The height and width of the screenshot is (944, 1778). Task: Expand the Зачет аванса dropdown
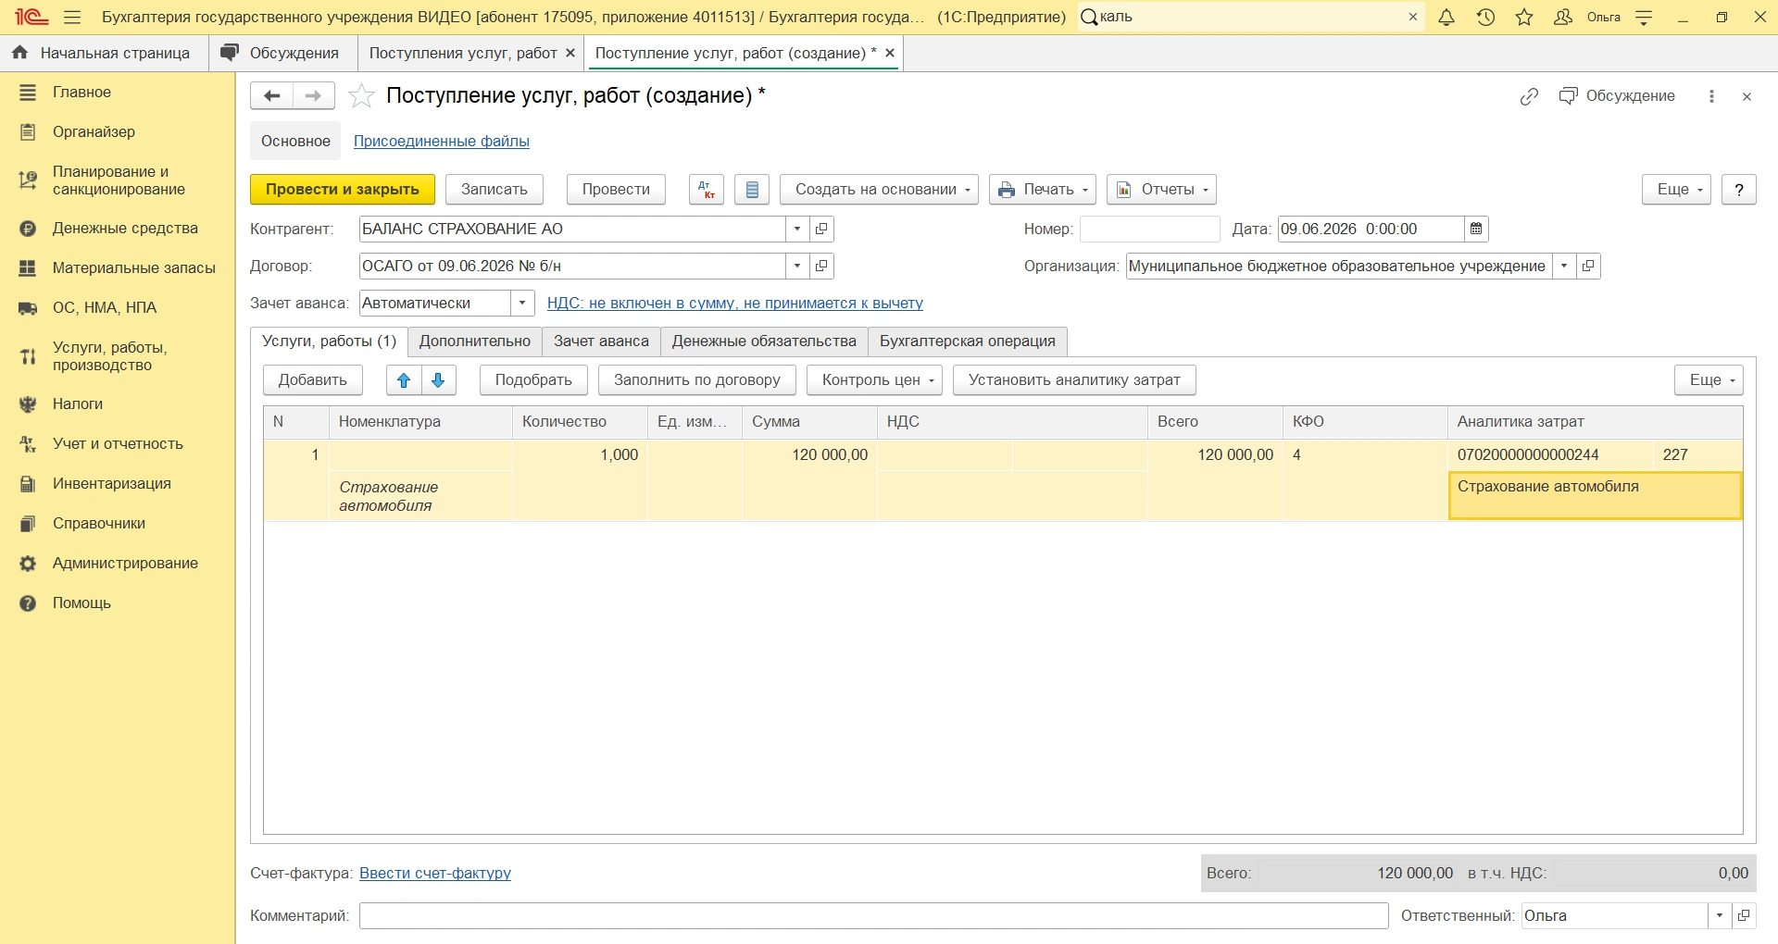point(522,304)
